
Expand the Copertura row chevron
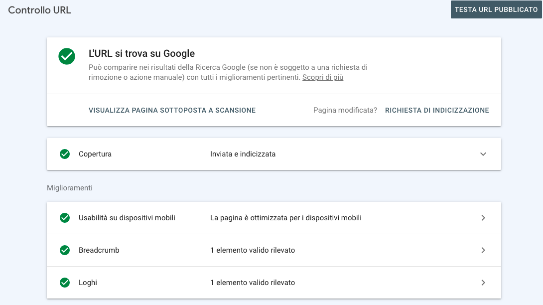[x=483, y=154]
